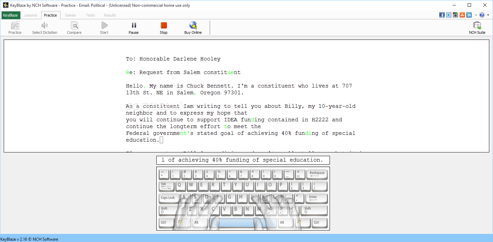
Task: Open the Games tab
Action: (x=70, y=15)
